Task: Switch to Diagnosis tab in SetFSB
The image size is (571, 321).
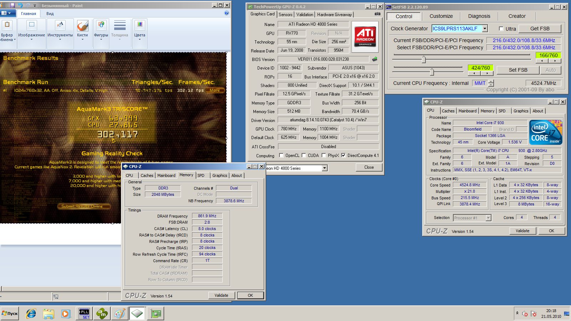Action: (x=479, y=16)
